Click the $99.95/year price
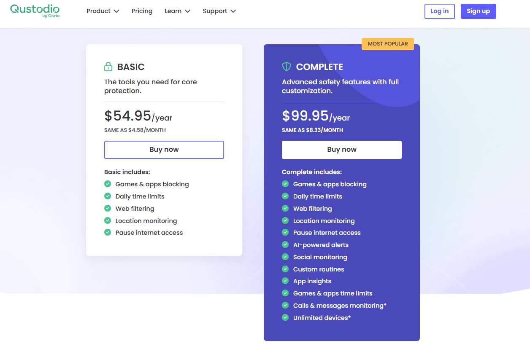 [x=316, y=116]
